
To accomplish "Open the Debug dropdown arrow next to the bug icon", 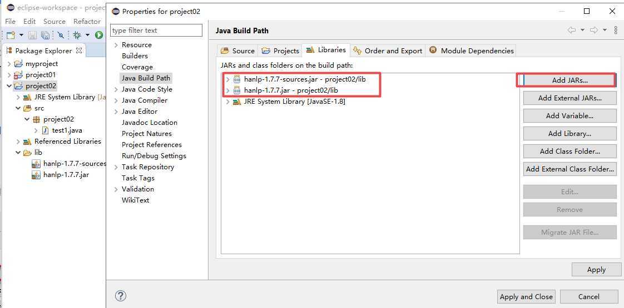I will (87, 36).
